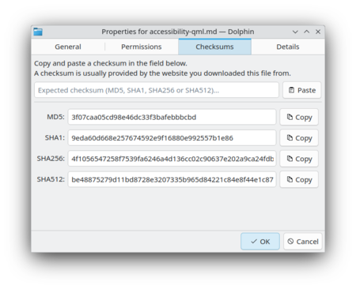Image resolution: width=356 pixels, height=289 pixels.
Task: Click the clipboard Paste icon
Action: [x=291, y=90]
